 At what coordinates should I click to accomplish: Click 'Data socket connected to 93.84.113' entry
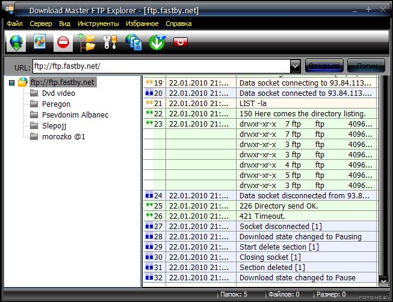pos(306,93)
